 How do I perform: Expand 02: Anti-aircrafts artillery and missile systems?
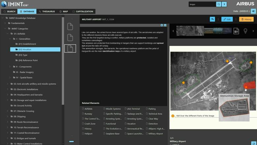tap(8, 84)
